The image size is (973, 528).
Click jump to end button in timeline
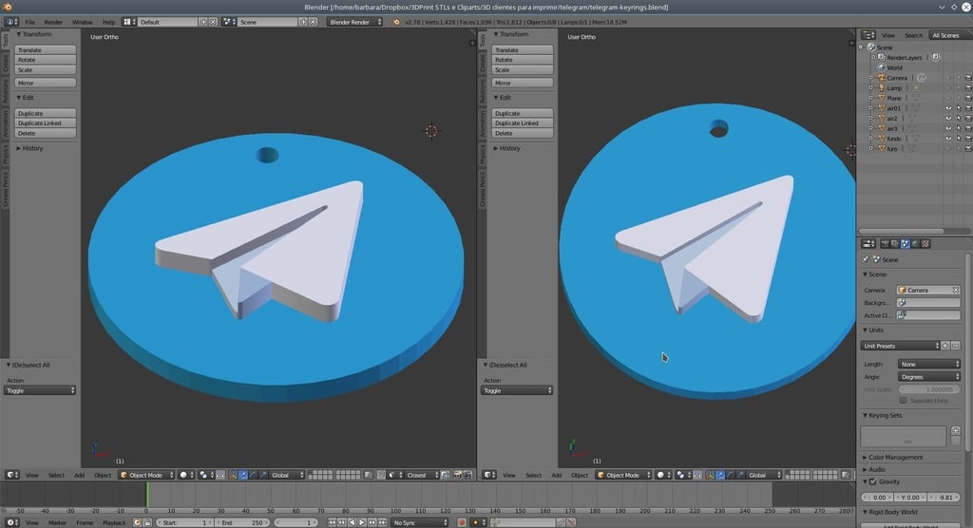(x=382, y=522)
